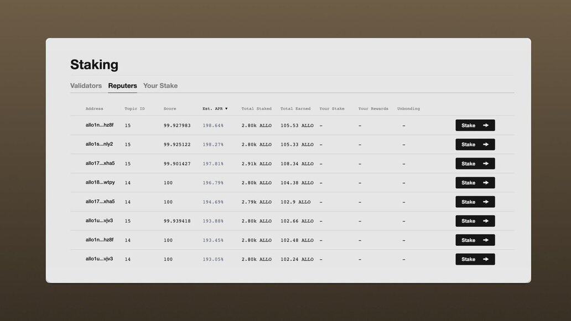This screenshot has width=571, height=321.
Task: Hit the Stake arrow on the allo18...wtpy row
Action: (x=486, y=183)
